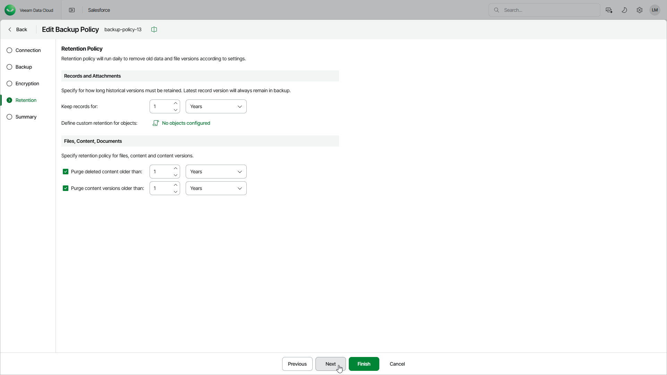
Task: Open the No objects configured link
Action: 186,123
